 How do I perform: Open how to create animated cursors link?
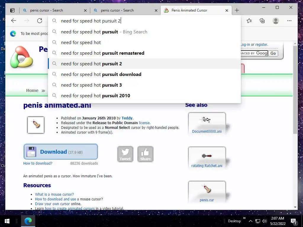click(x=70, y=208)
